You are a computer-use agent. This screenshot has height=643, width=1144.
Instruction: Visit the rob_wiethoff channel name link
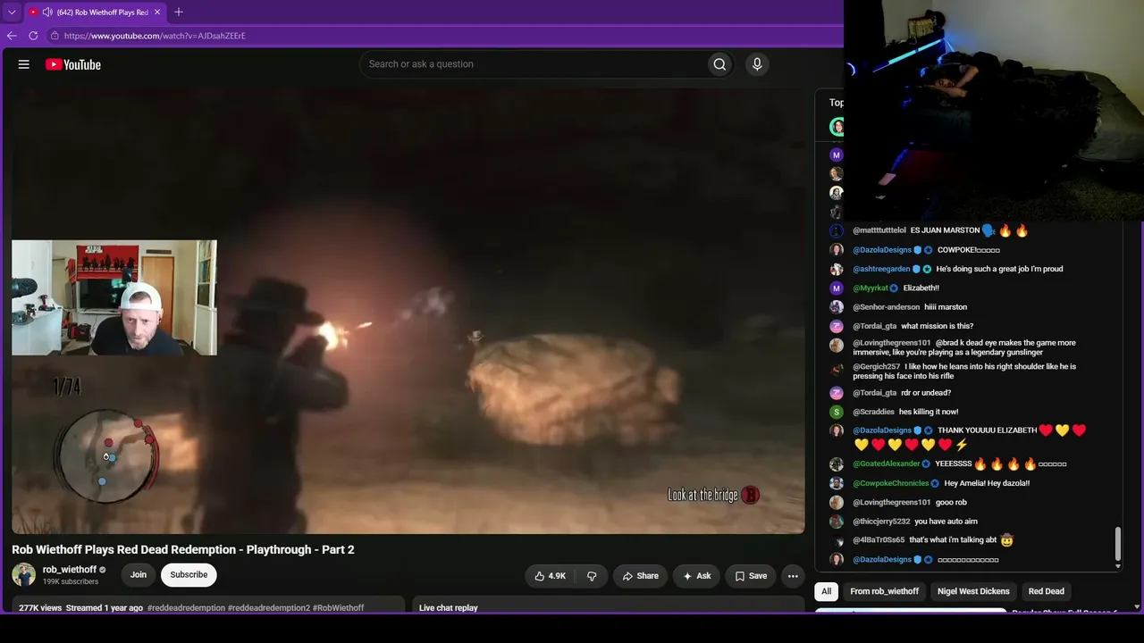tap(70, 570)
